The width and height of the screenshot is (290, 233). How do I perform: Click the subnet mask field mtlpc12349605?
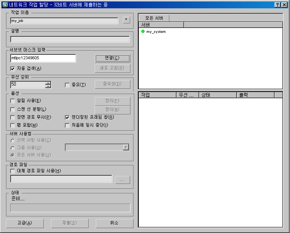(43, 58)
